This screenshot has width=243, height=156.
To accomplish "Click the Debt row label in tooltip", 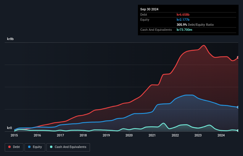I will click(144, 15).
